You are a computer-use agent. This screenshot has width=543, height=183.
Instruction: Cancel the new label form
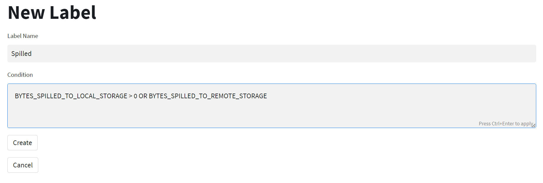tap(23, 165)
